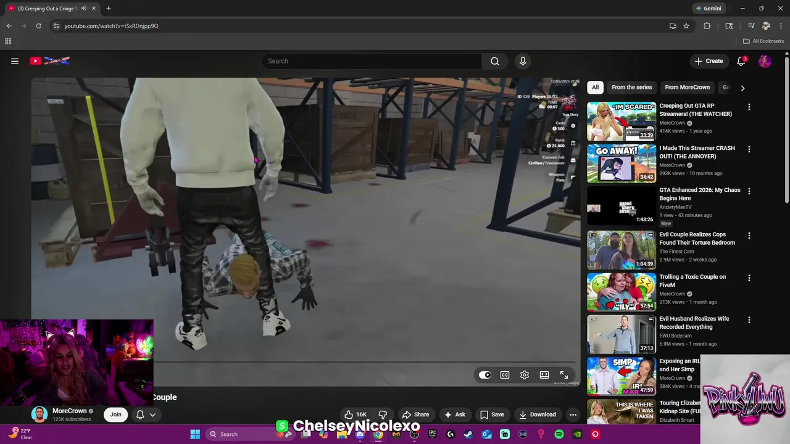The height and width of the screenshot is (444, 790).
Task: Open the YouTube guide hamburger menu
Action: pos(15,61)
